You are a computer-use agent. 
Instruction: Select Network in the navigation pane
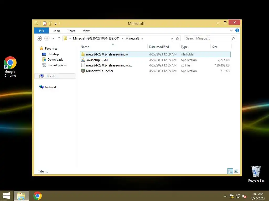(x=51, y=87)
